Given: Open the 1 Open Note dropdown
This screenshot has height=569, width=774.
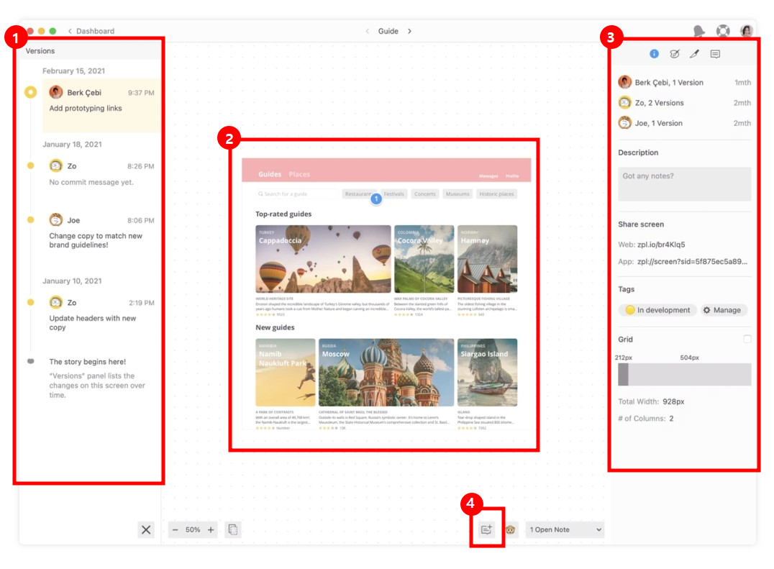Looking at the screenshot, I should (565, 529).
